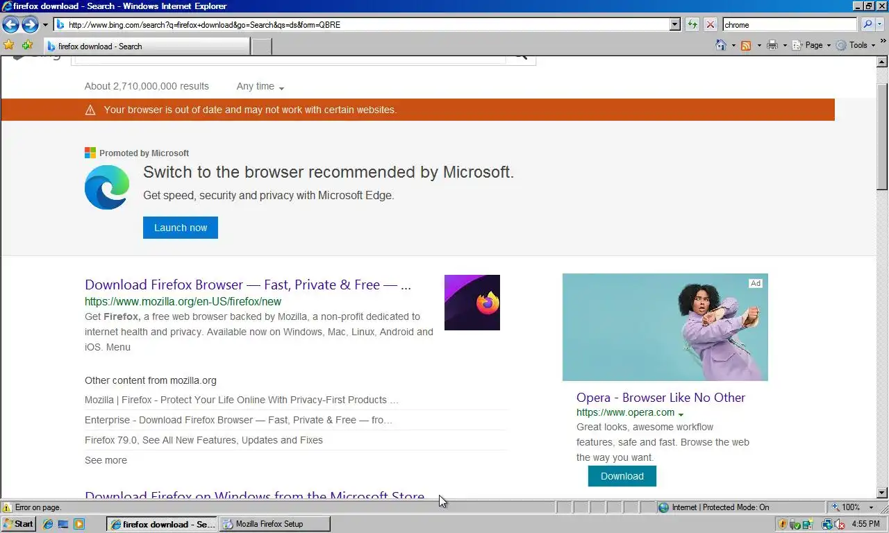Open 'Opera - Browser Like No Other' ad link
Screen dimensions: 889x533
coord(660,398)
